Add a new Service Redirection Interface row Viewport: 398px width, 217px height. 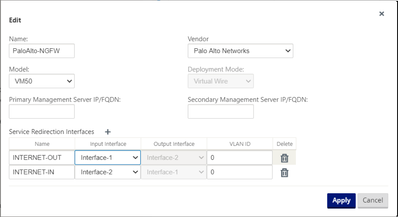coord(108,132)
